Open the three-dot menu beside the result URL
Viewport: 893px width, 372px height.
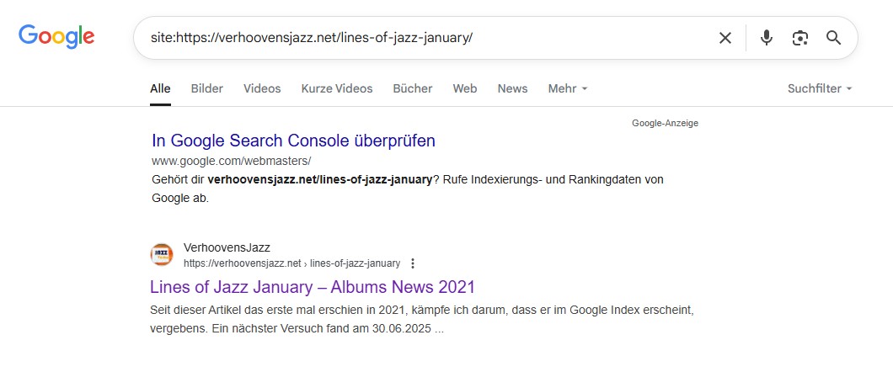pos(412,263)
